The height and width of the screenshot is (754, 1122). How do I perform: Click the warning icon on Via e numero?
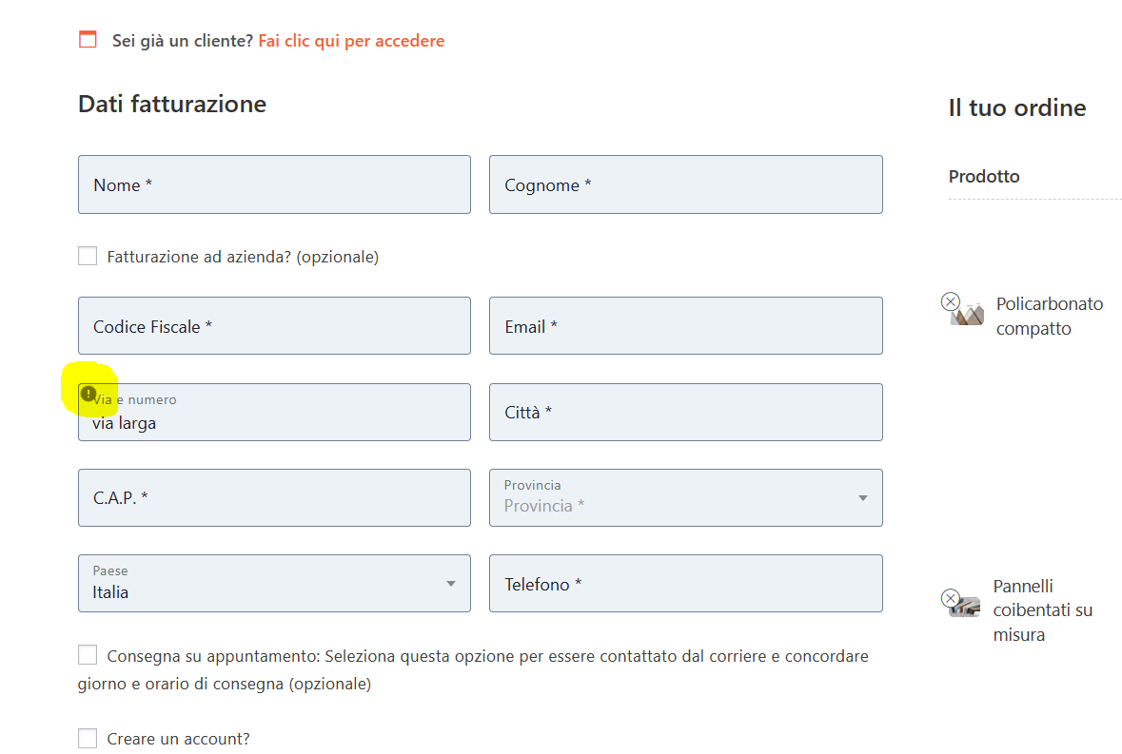pos(88,394)
